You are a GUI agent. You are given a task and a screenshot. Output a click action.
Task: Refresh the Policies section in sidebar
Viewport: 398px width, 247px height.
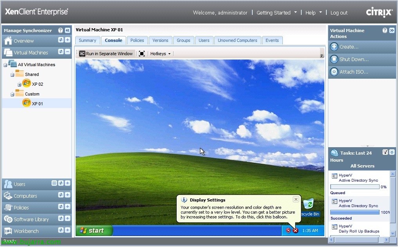[61, 207]
